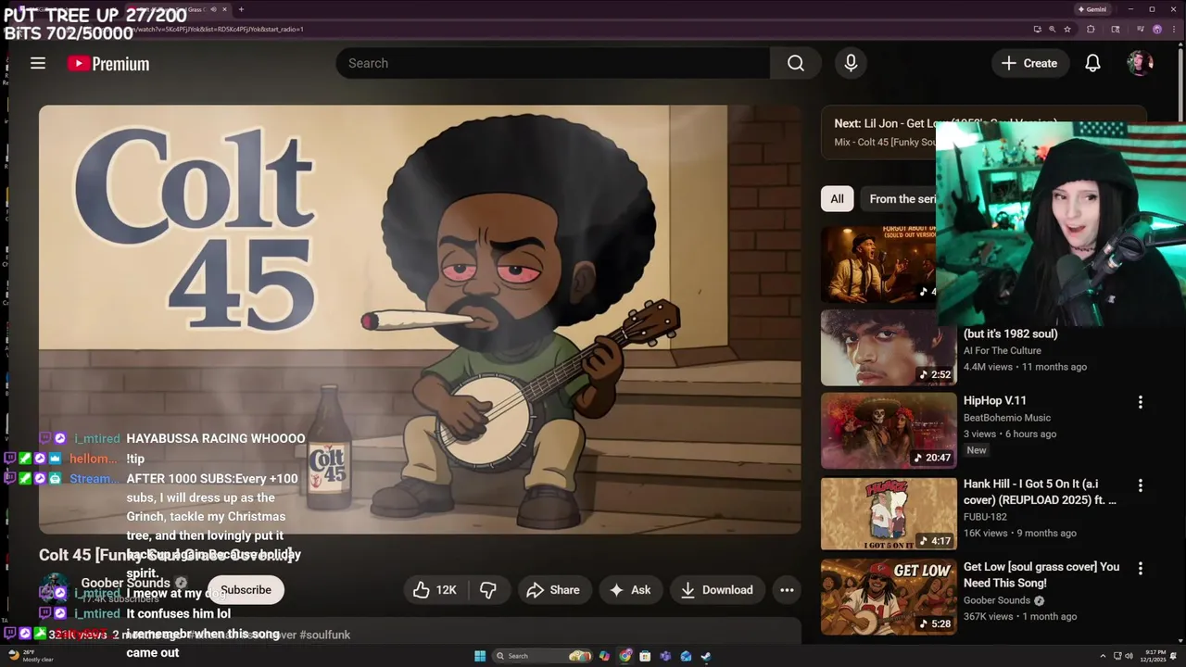Open Hank Hill - I Got 5 On It title
Viewport: 1186px width, 667px height.
click(1040, 492)
